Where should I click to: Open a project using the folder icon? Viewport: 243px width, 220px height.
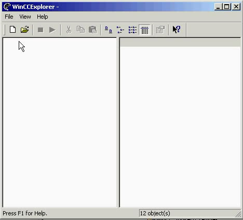click(25, 30)
